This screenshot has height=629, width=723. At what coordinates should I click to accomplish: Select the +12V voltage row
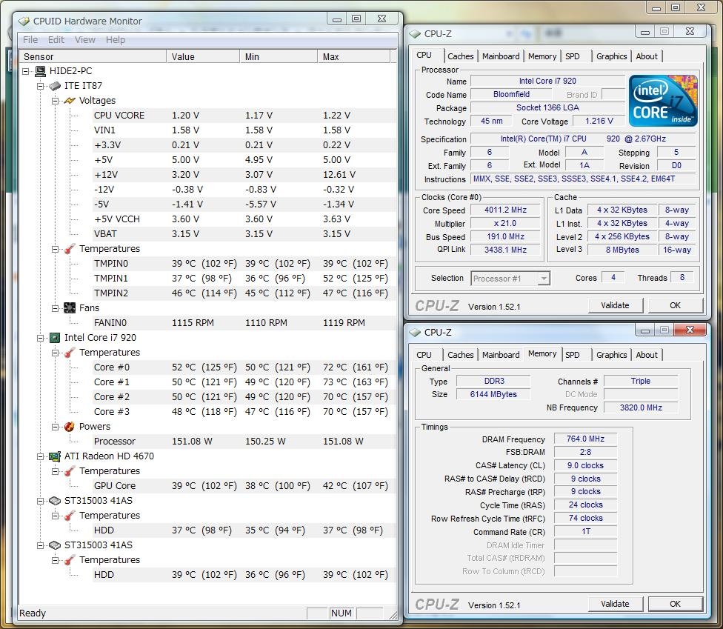tap(244, 175)
